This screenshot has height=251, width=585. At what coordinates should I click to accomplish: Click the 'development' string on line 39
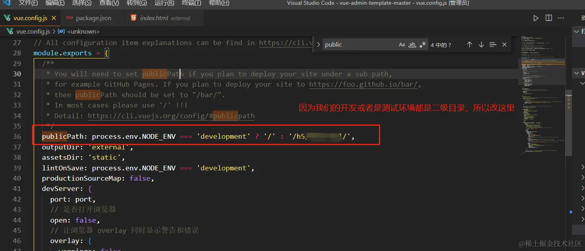[x=223, y=168]
